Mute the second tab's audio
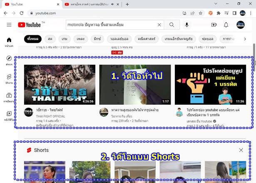This screenshot has height=183, width=256. coord(112,4)
